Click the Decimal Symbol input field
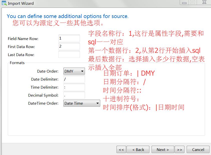This screenshot has width=211, height=155. pos(74,95)
